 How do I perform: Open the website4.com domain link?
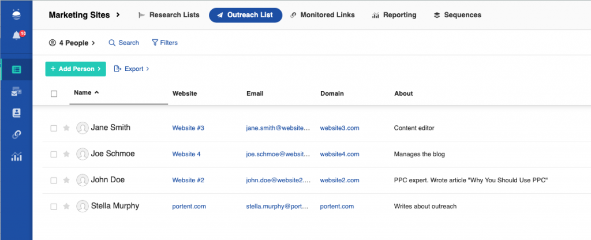(339, 154)
